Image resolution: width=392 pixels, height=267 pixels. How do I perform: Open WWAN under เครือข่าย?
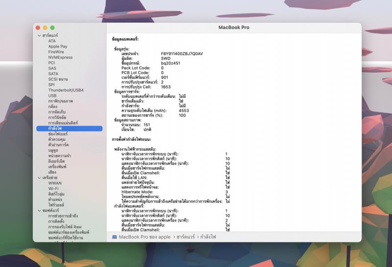(55, 184)
